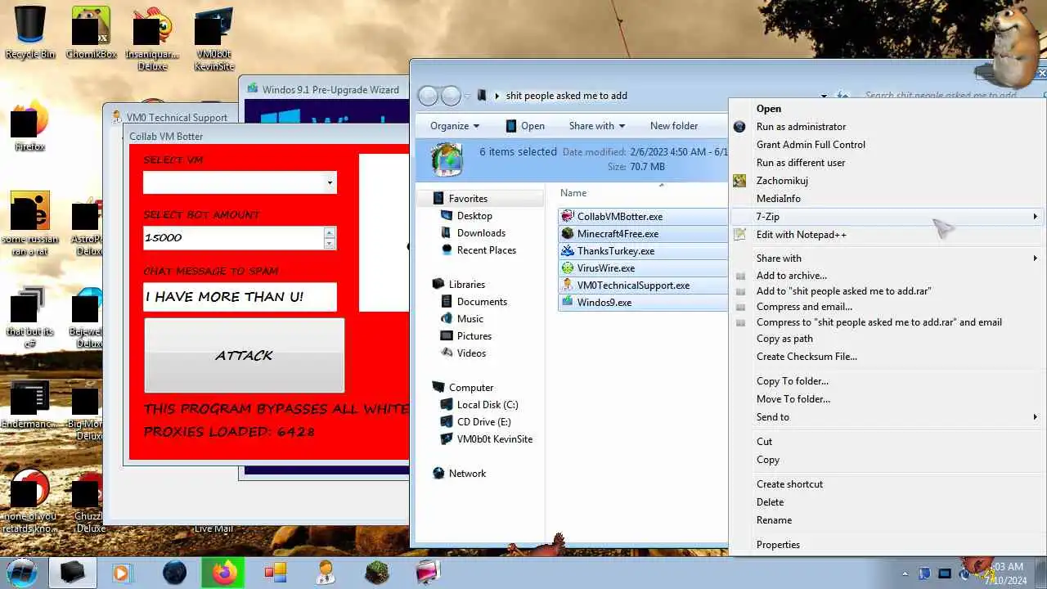Image resolution: width=1047 pixels, height=589 pixels.
Task: Click the bot amount field showing 15000
Action: click(234, 238)
